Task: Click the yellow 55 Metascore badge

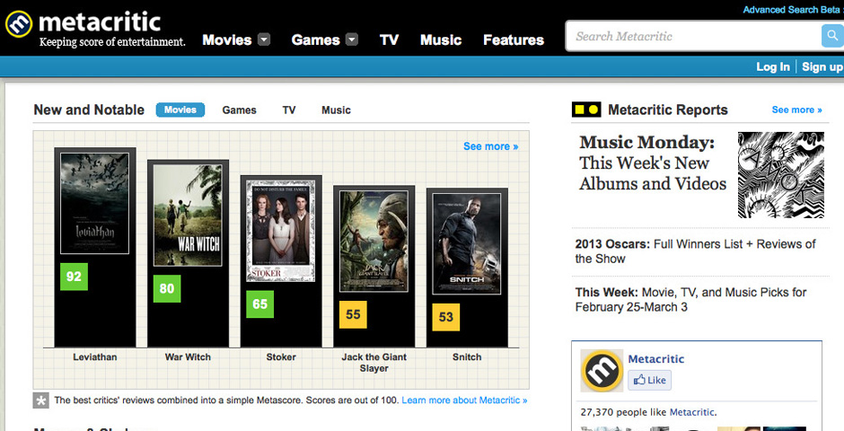Action: tap(353, 314)
